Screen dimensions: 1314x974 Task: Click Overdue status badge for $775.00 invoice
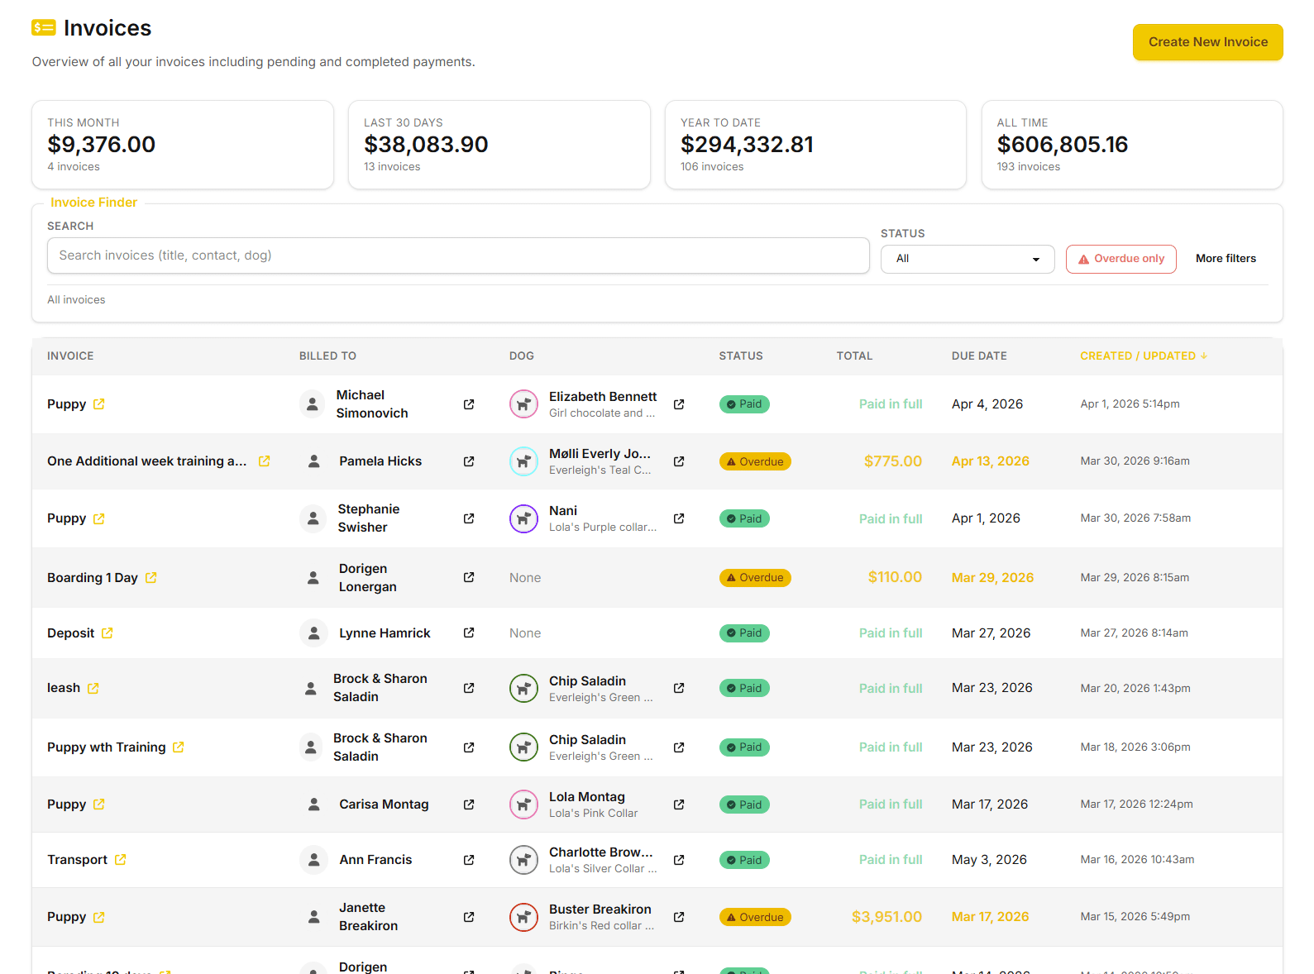pos(754,461)
